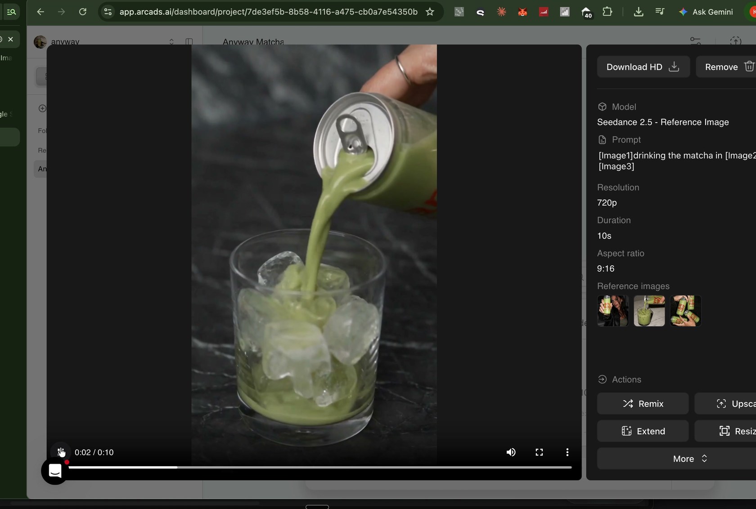This screenshot has width=756, height=509.
Task: Open the browser extensions puzzle icon
Action: (607, 12)
